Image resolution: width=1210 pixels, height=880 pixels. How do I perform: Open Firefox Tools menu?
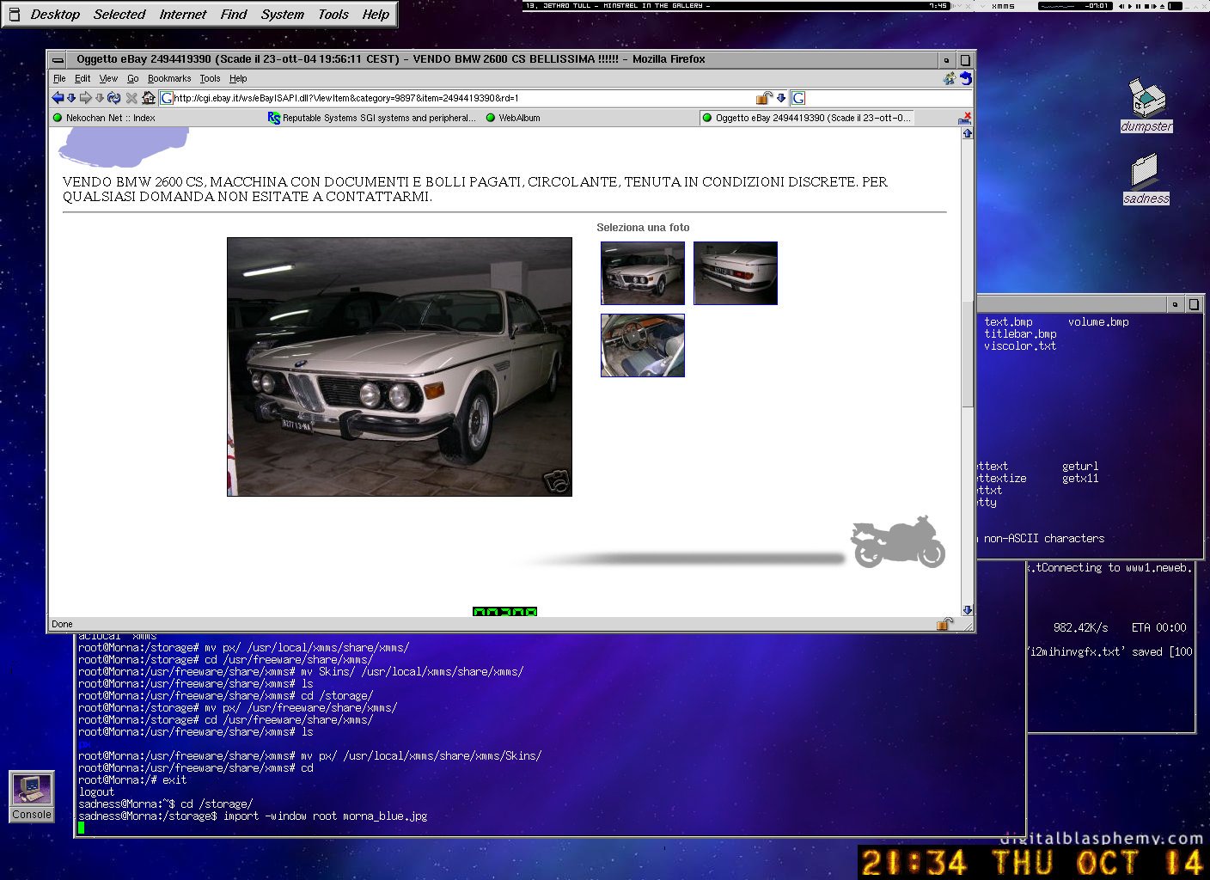[210, 78]
